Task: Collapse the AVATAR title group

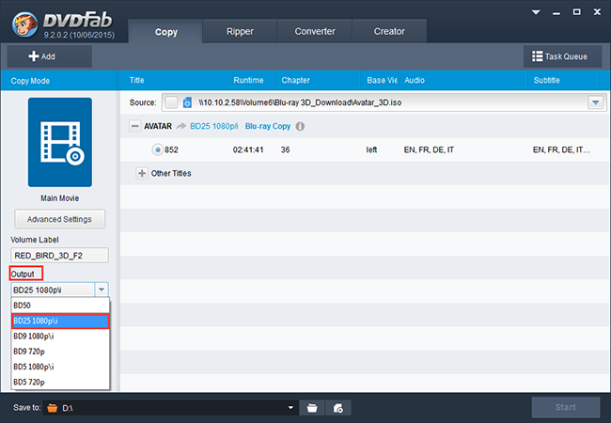Action: click(x=134, y=126)
